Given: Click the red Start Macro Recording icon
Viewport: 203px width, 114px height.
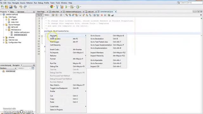Looking at the screenshot, I should tap(102, 15).
